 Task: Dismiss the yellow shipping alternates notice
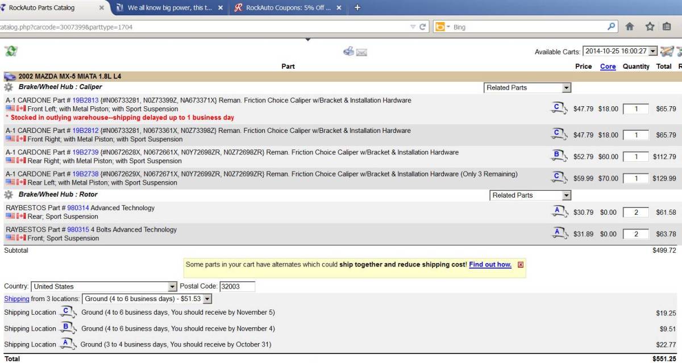pos(520,265)
